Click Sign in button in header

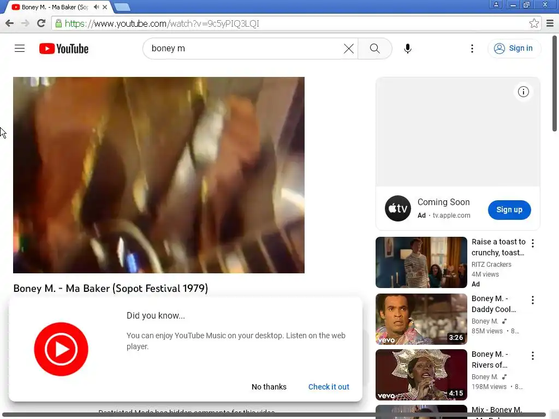(514, 49)
